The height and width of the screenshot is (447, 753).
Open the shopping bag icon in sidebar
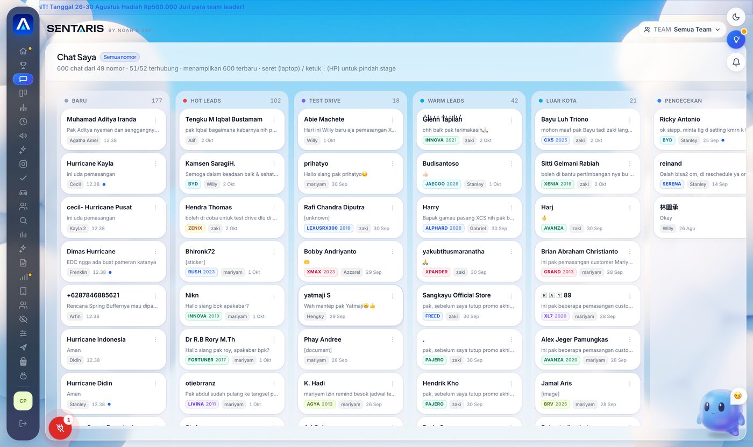(23, 361)
